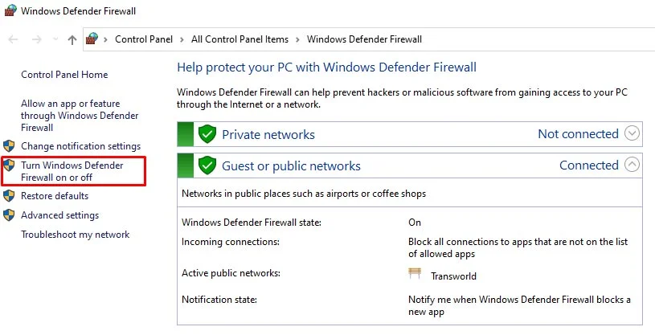Expand the Private networks section chevron
The width and height of the screenshot is (655, 335).
632,133
